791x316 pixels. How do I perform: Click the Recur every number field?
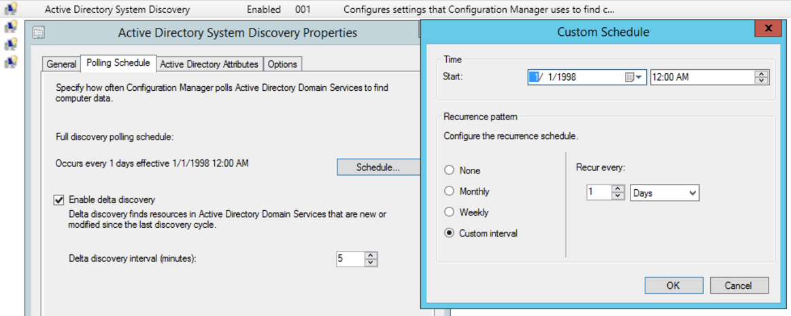599,193
